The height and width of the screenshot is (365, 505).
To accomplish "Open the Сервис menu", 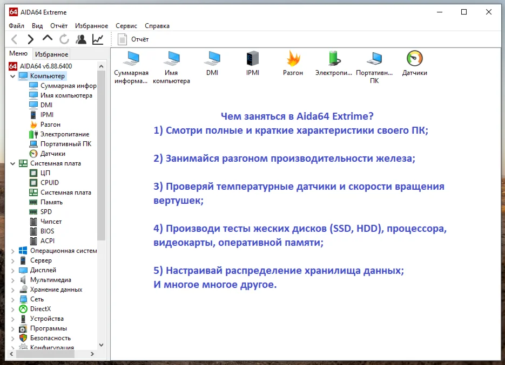I will click(126, 26).
